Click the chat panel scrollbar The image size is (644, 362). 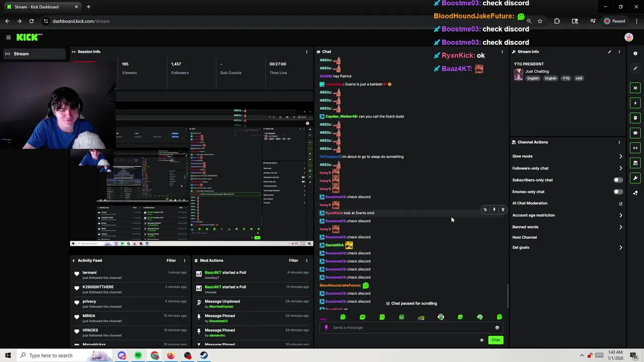coord(507,297)
